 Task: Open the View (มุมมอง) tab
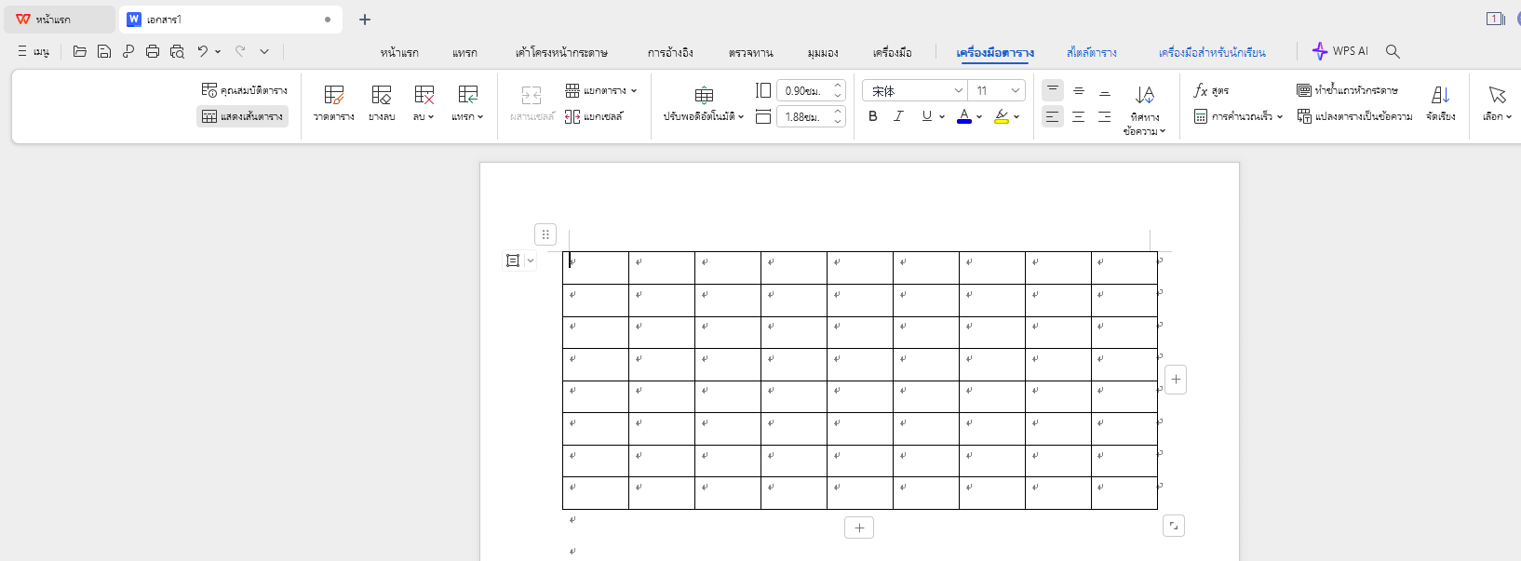click(x=823, y=52)
